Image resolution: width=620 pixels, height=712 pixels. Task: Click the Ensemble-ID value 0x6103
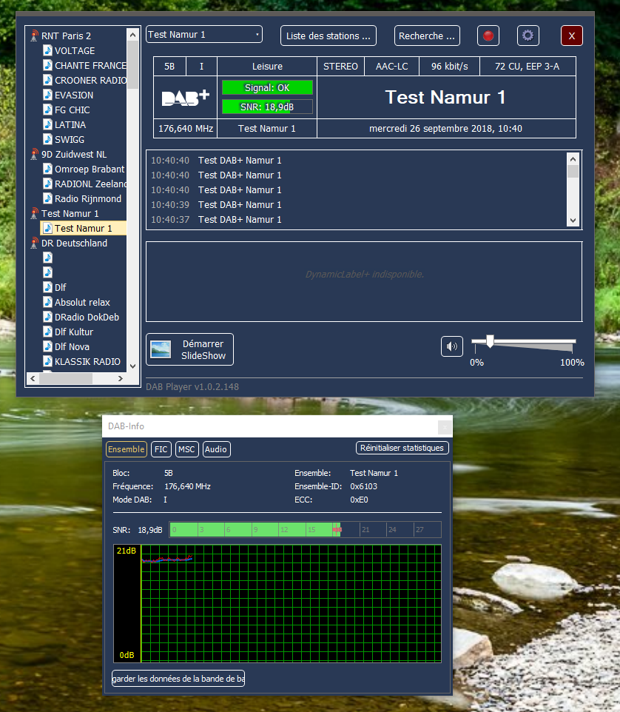[363, 486]
